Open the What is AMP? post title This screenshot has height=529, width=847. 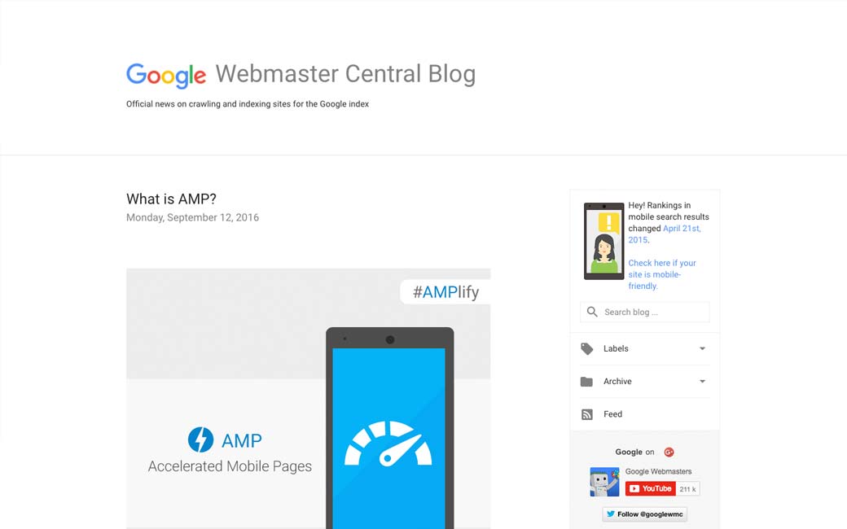[171, 199]
